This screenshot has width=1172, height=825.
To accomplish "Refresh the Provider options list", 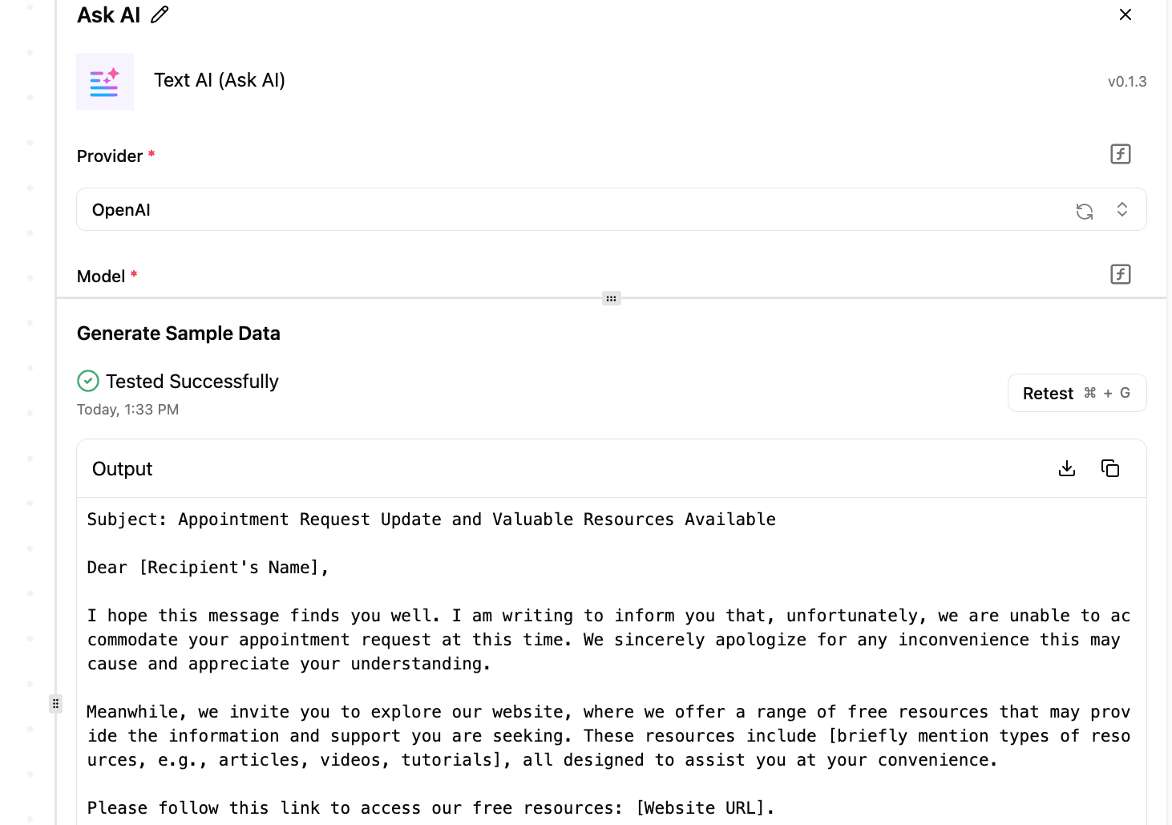I will [x=1085, y=211].
